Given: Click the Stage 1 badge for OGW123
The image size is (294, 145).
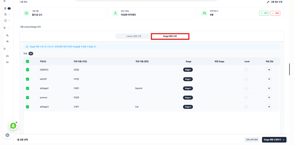Looking at the screenshot, I should (x=188, y=70).
